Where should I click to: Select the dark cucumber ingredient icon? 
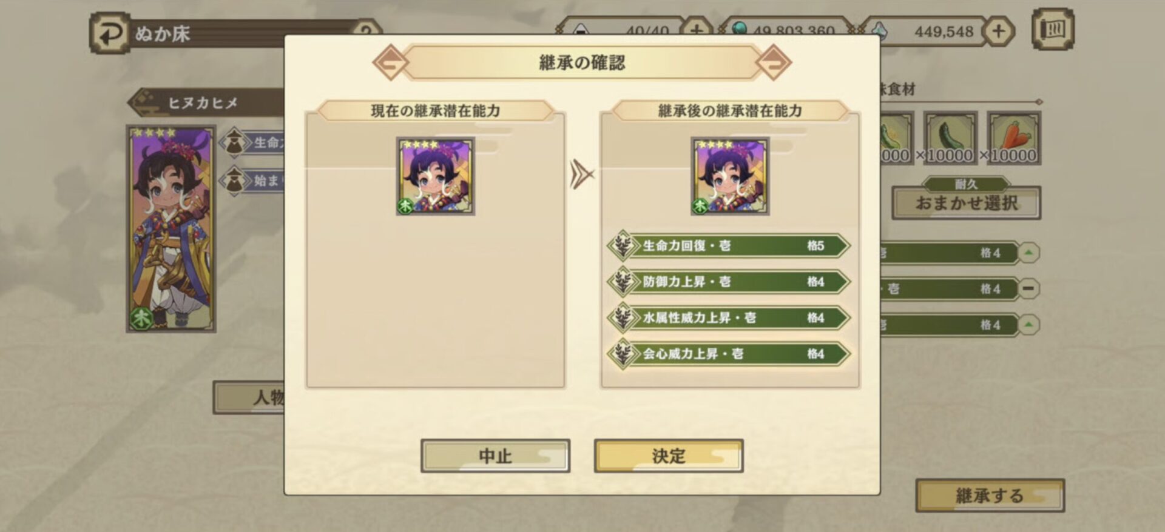coord(950,138)
